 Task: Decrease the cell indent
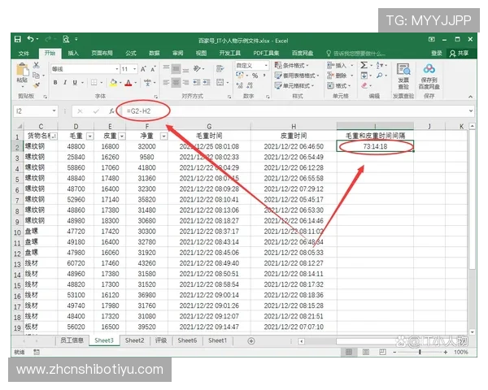[197, 82]
